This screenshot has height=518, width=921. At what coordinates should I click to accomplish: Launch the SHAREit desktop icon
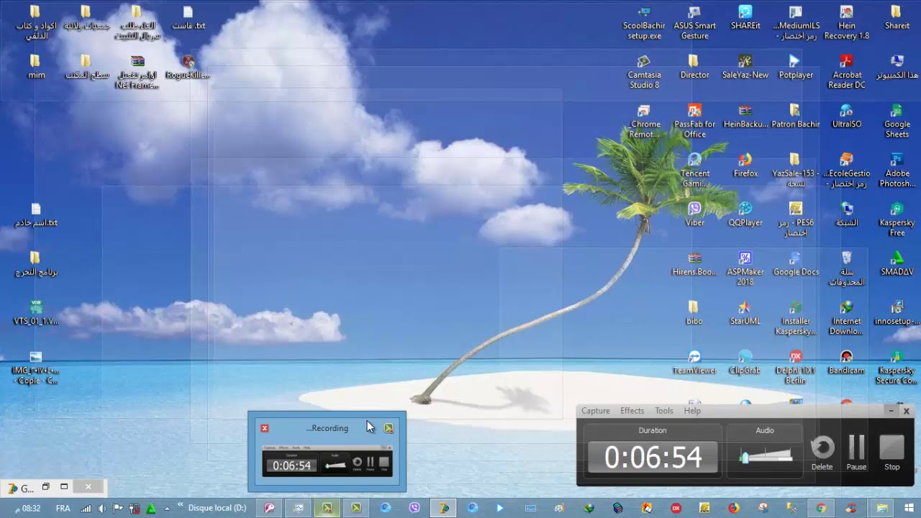click(745, 18)
